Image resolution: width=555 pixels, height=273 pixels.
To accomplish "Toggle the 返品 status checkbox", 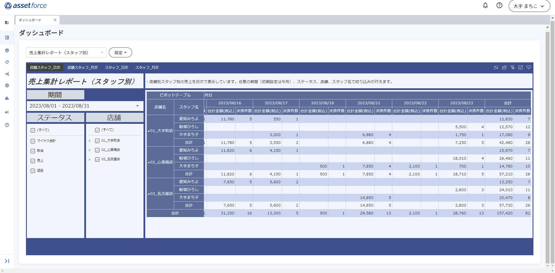I will point(33,171).
